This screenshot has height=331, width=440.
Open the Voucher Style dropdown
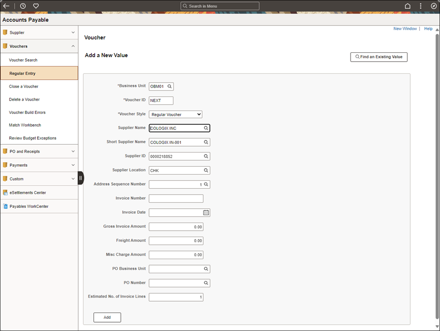[176, 114]
